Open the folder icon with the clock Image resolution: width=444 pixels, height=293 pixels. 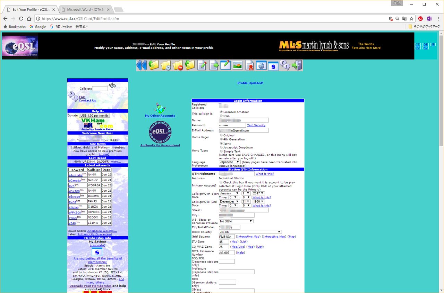tap(166, 65)
